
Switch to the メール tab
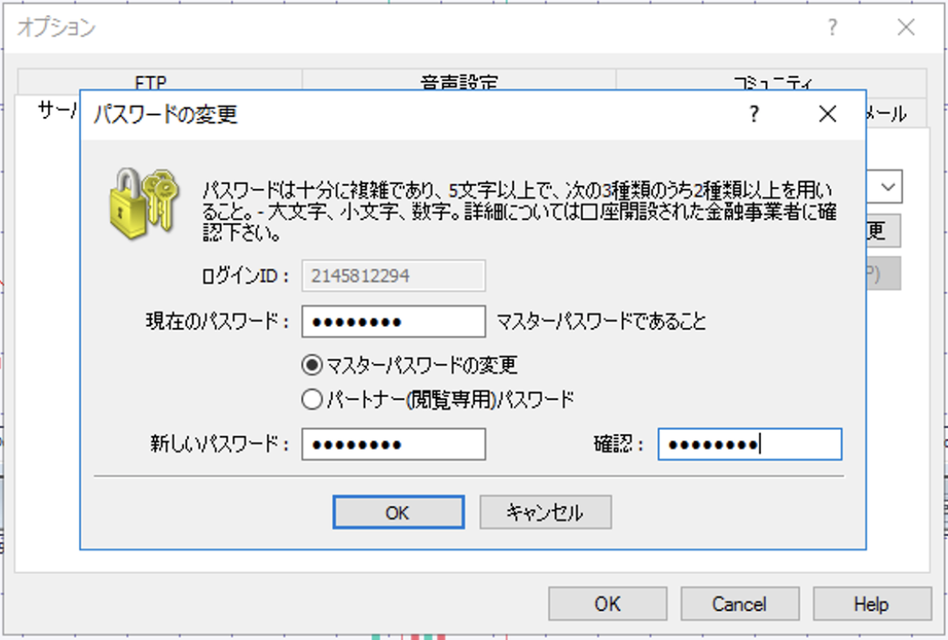[896, 113]
